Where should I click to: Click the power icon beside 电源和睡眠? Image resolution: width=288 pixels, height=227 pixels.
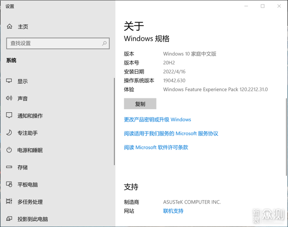9,150
